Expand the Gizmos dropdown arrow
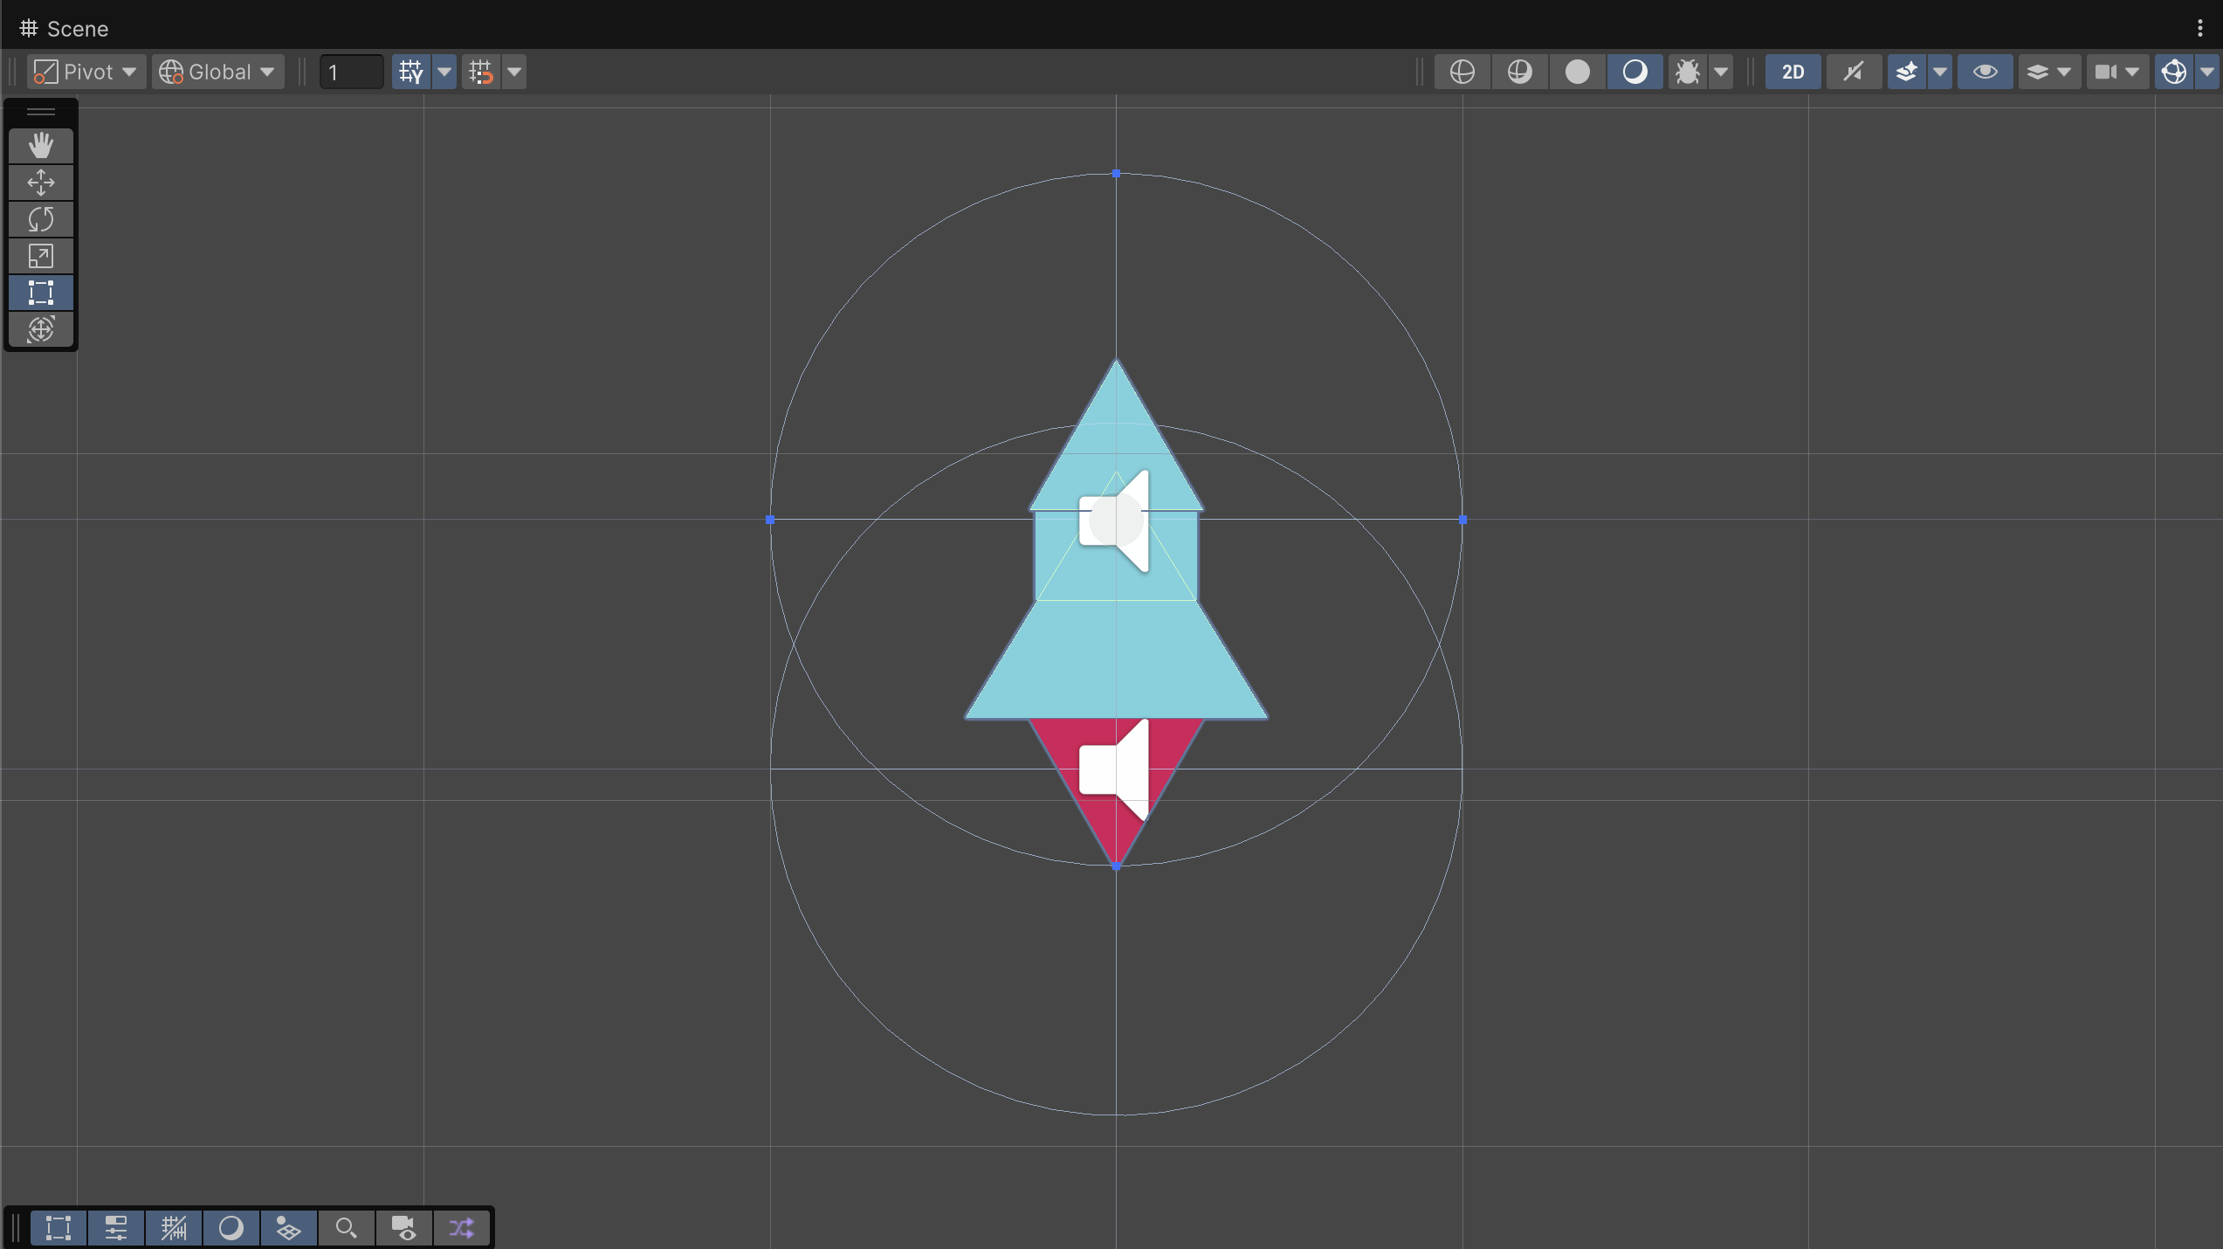Image resolution: width=2223 pixels, height=1249 pixels. click(2207, 72)
